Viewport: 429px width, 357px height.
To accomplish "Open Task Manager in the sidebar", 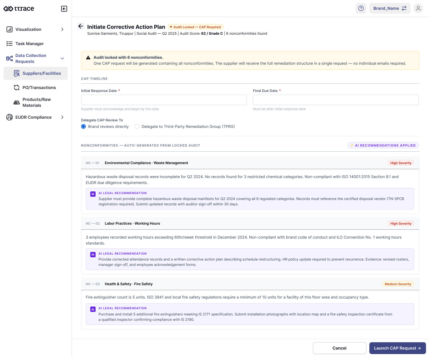I will click(x=36, y=44).
